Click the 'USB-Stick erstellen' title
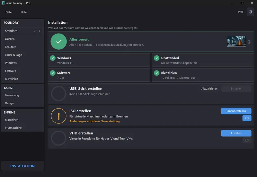257x177 pixels. pos(86,89)
